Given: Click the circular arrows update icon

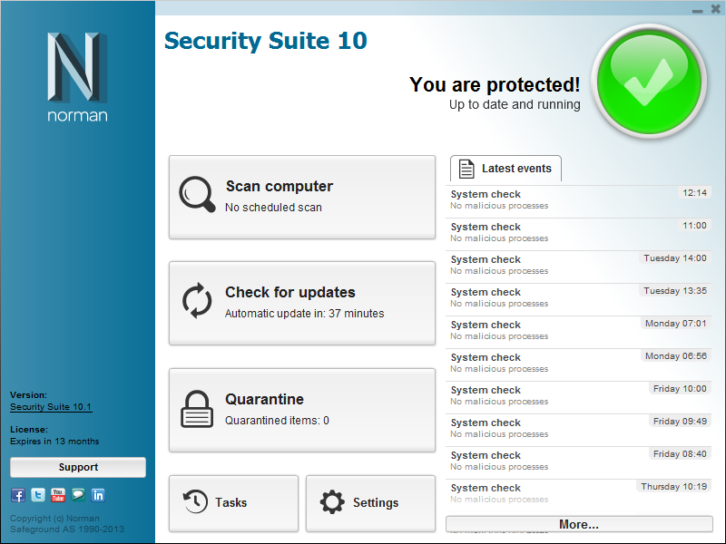Looking at the screenshot, I should coord(197,301).
